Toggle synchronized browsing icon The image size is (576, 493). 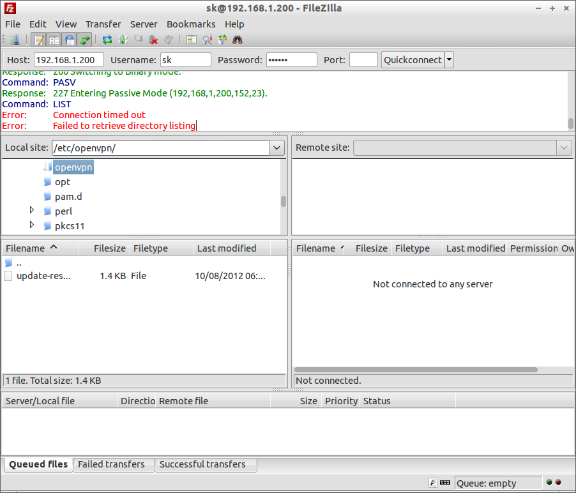pos(222,40)
